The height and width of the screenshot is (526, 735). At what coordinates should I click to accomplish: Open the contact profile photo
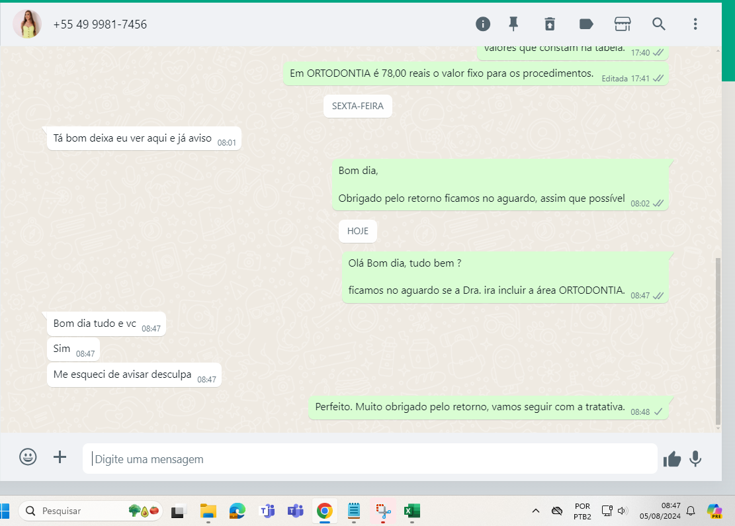pos(27,24)
